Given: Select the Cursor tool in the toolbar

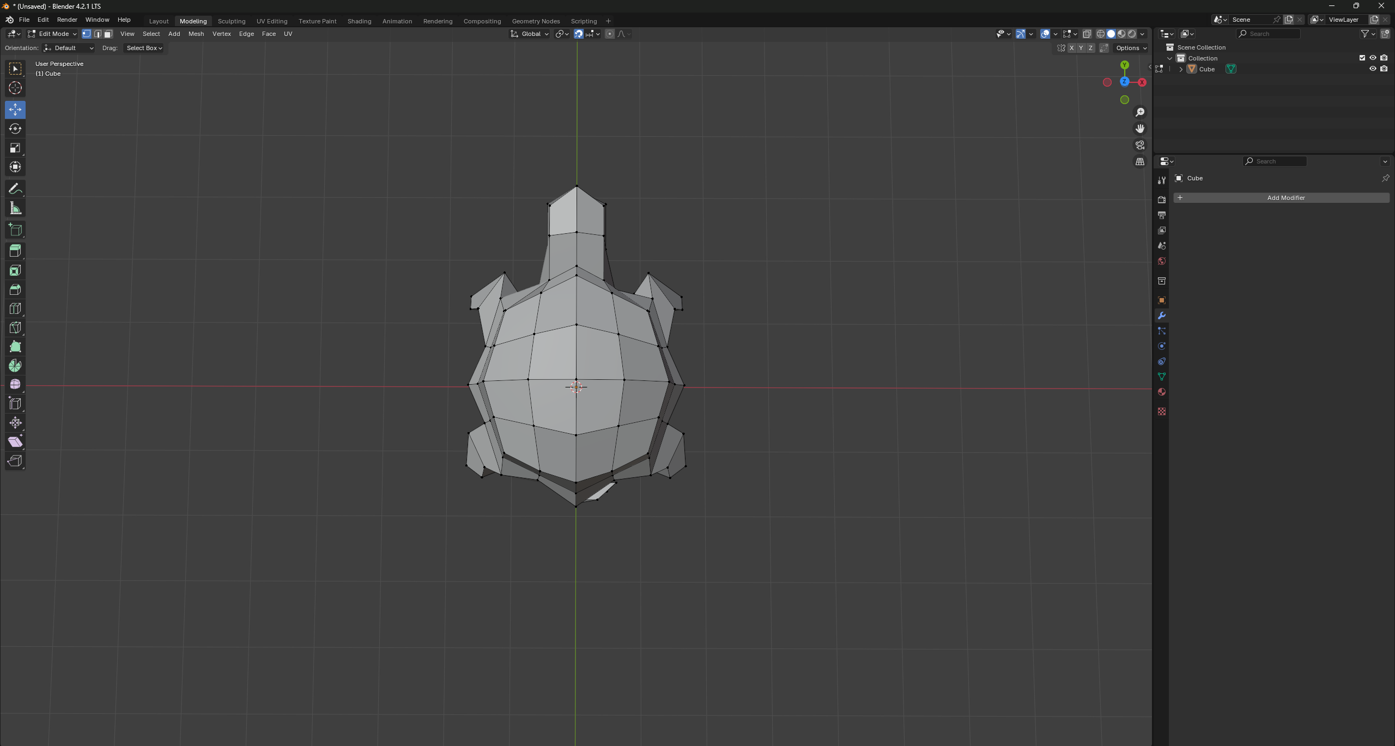Looking at the screenshot, I should (x=15, y=88).
